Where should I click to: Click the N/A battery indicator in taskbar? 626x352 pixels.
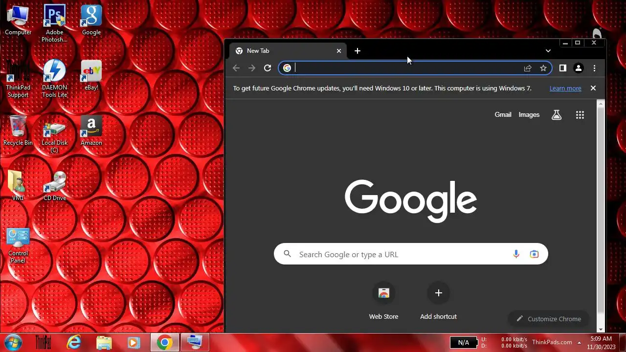pos(463,343)
